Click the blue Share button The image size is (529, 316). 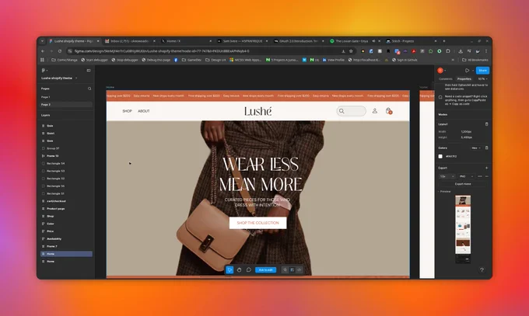click(x=483, y=71)
